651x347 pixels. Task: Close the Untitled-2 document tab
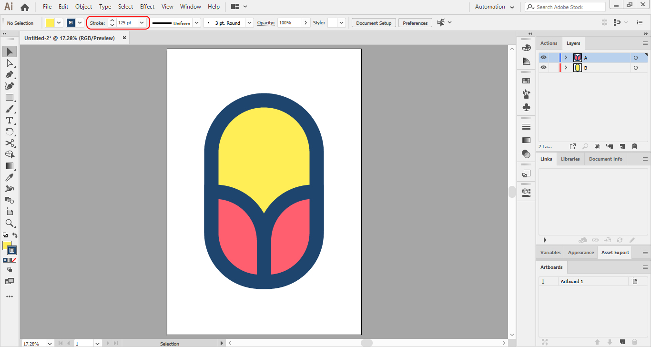click(x=124, y=38)
